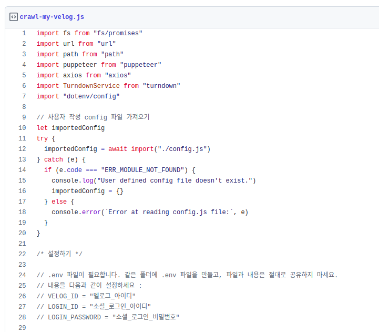Select line number 18 of the console.error call
Screen dimensions: 379x332
pyautogui.click(x=22, y=212)
